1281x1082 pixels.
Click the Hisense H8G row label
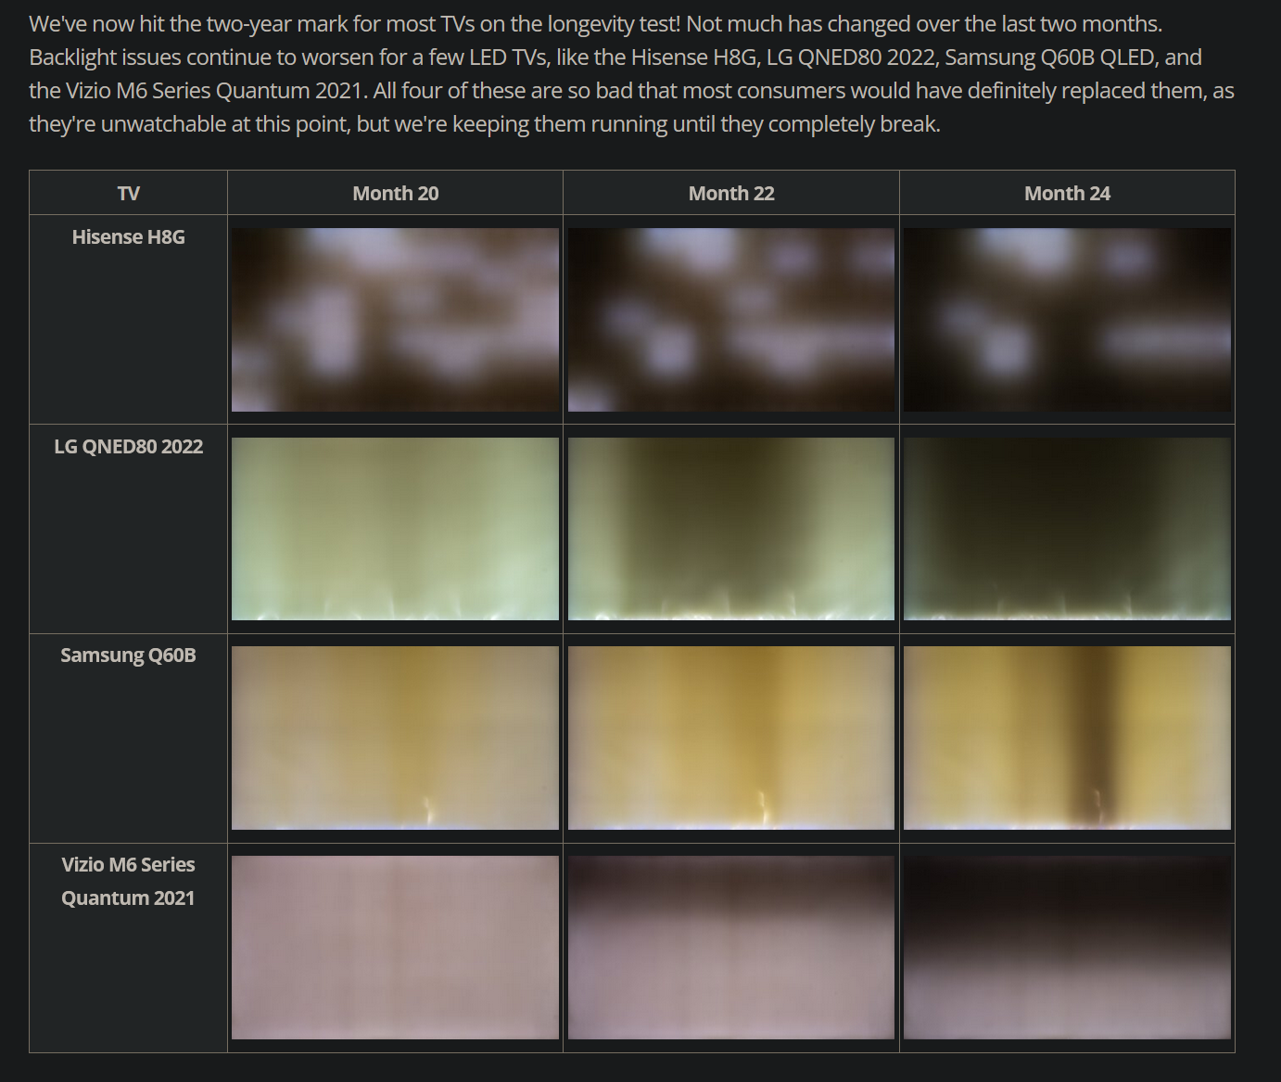tap(128, 237)
